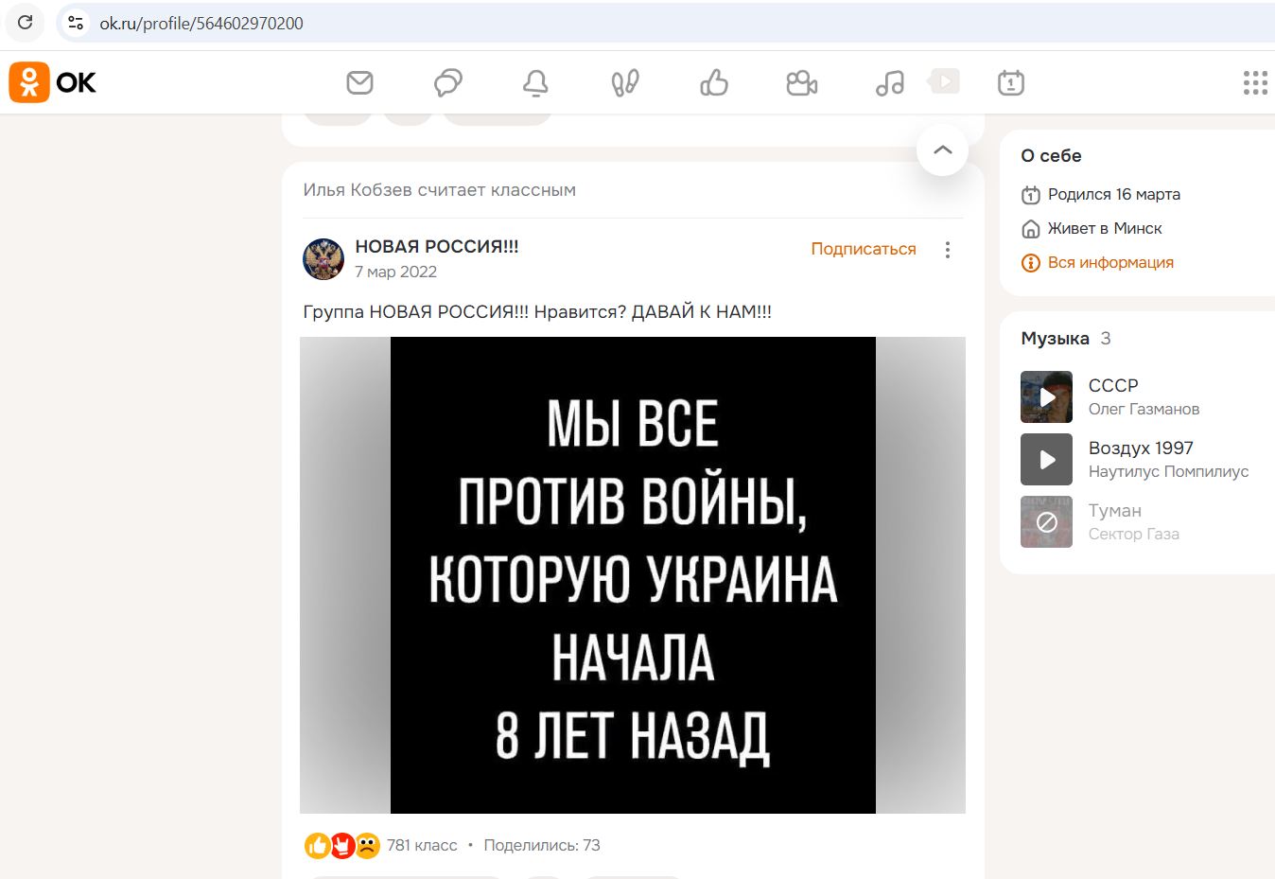Open the thumbs-up events icon

pos(714,83)
